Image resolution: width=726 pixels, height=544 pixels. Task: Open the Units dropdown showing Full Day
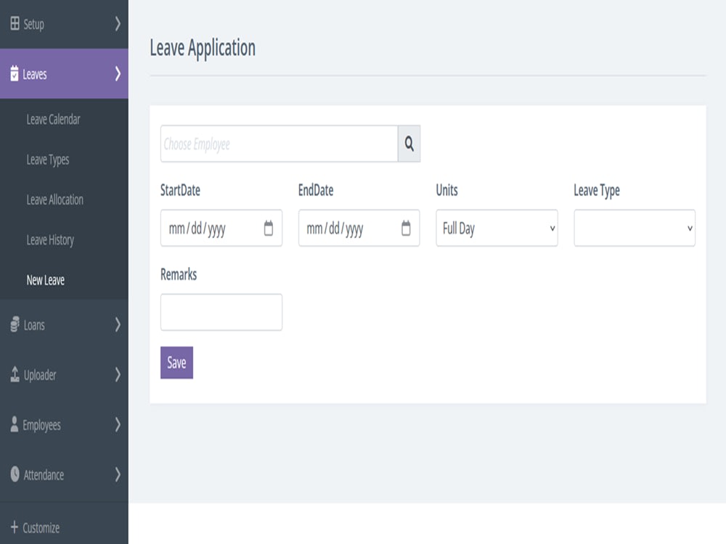(497, 228)
